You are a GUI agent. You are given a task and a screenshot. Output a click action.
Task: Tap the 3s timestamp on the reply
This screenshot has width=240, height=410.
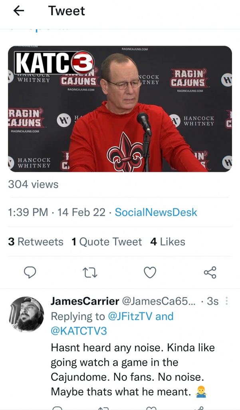[212, 301]
